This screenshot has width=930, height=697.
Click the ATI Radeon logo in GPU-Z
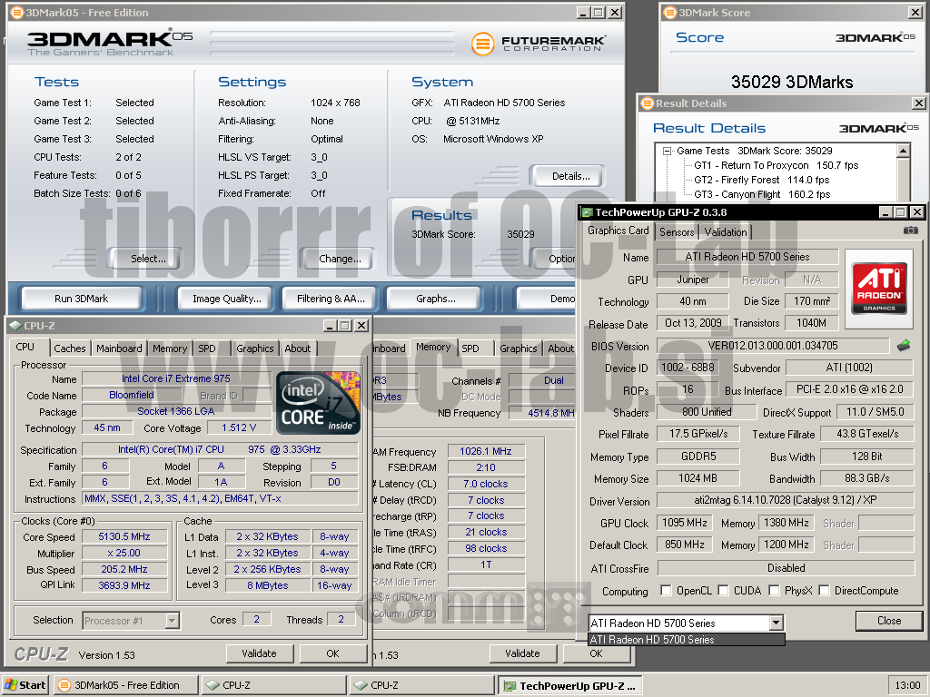(879, 288)
